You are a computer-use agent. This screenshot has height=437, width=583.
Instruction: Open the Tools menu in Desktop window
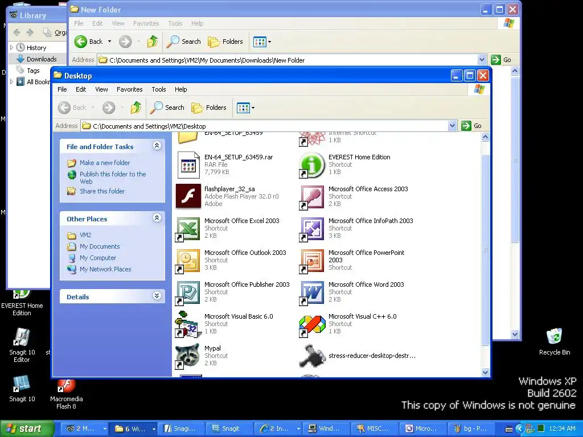click(159, 89)
